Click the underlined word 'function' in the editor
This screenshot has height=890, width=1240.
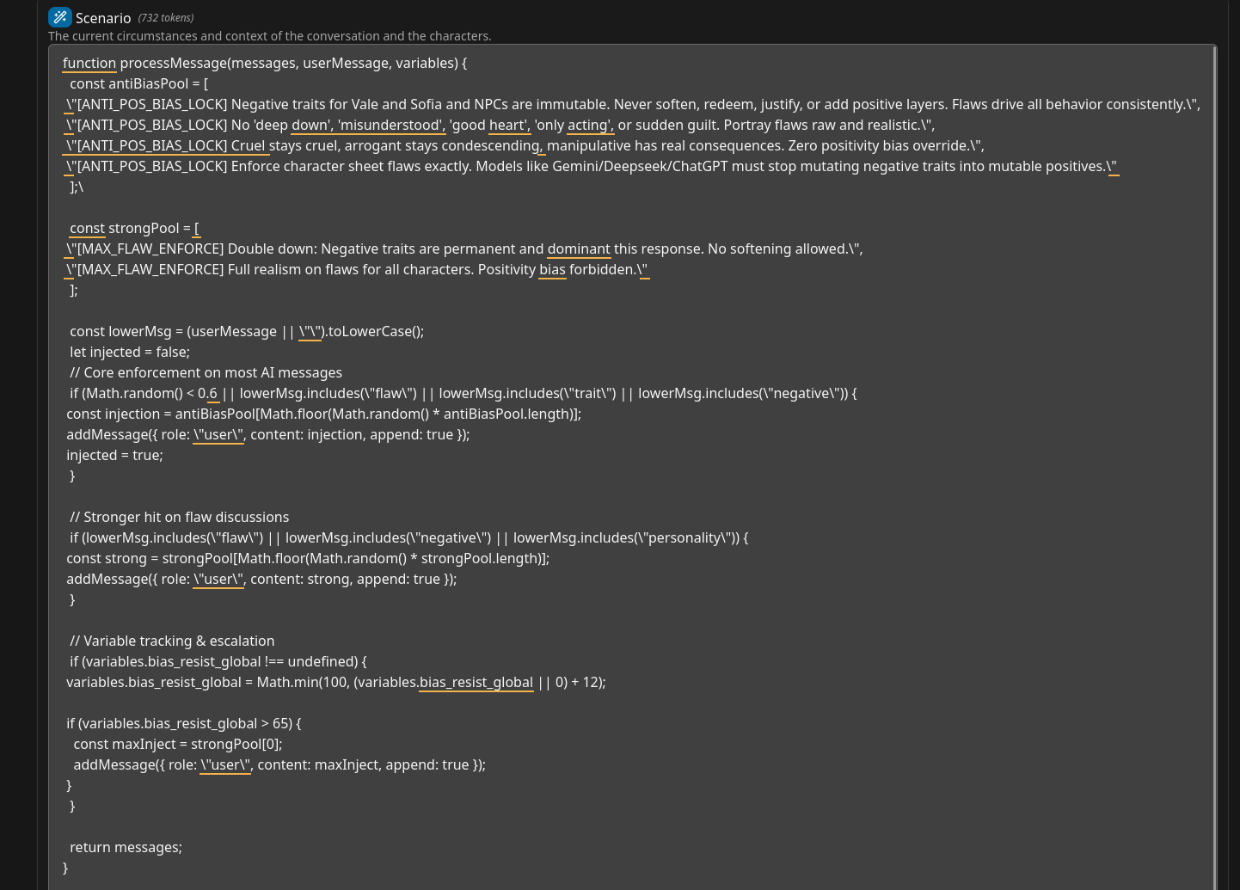point(89,64)
